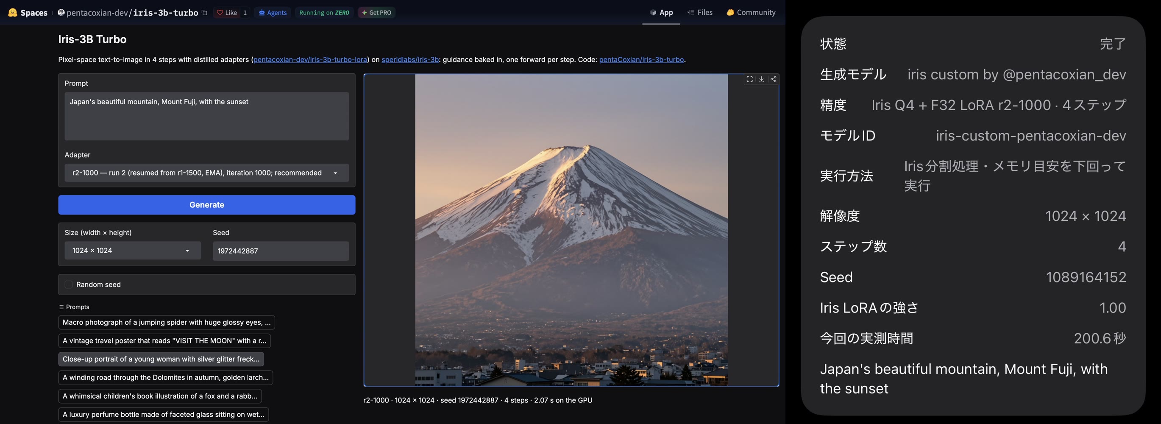This screenshot has width=1161, height=424.
Task: Click the 完了 status value in right panel
Action: point(1113,44)
